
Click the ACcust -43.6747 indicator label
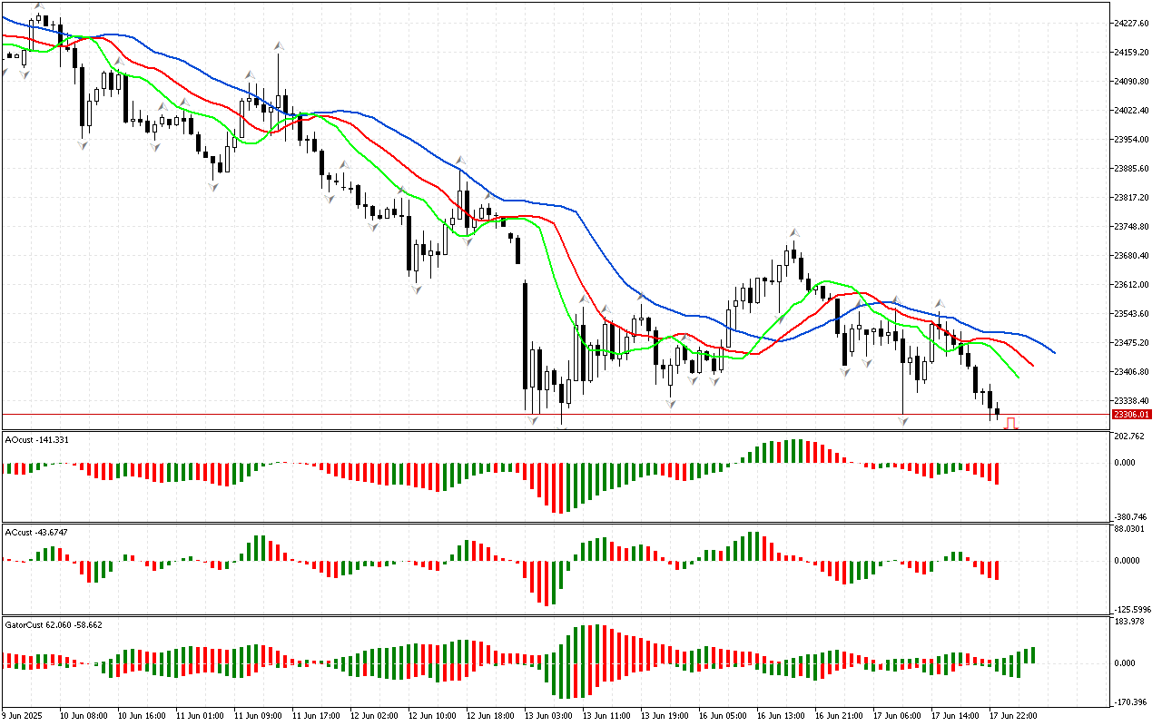[x=36, y=532]
